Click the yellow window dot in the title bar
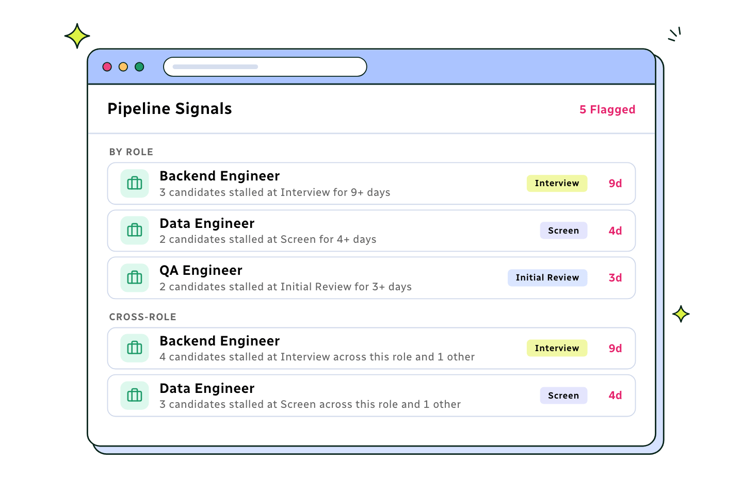This screenshot has width=743, height=495. point(123,67)
